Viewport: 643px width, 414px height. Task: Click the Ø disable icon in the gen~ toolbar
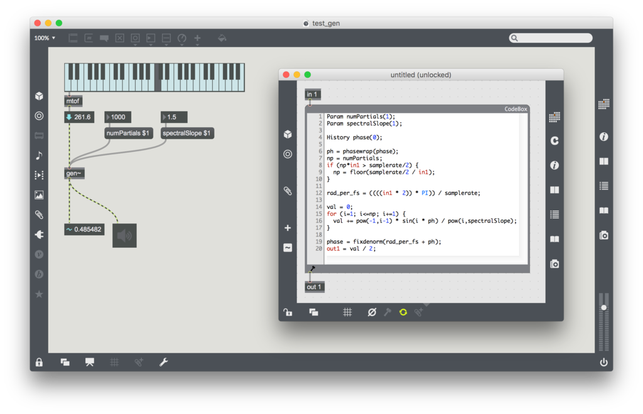point(372,312)
